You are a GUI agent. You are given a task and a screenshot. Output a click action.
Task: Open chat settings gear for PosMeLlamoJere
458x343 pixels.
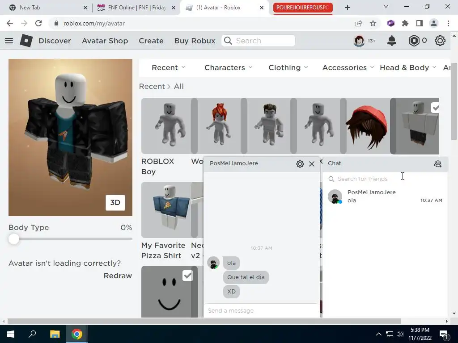tap(300, 163)
